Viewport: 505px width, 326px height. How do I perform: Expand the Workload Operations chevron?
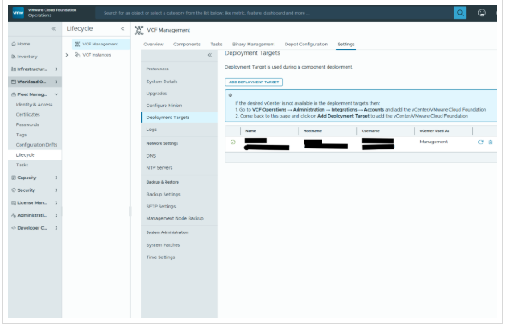[x=57, y=81]
